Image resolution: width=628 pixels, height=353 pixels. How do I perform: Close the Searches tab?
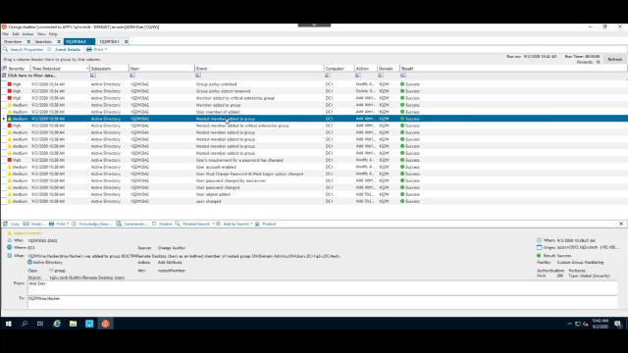coord(59,41)
